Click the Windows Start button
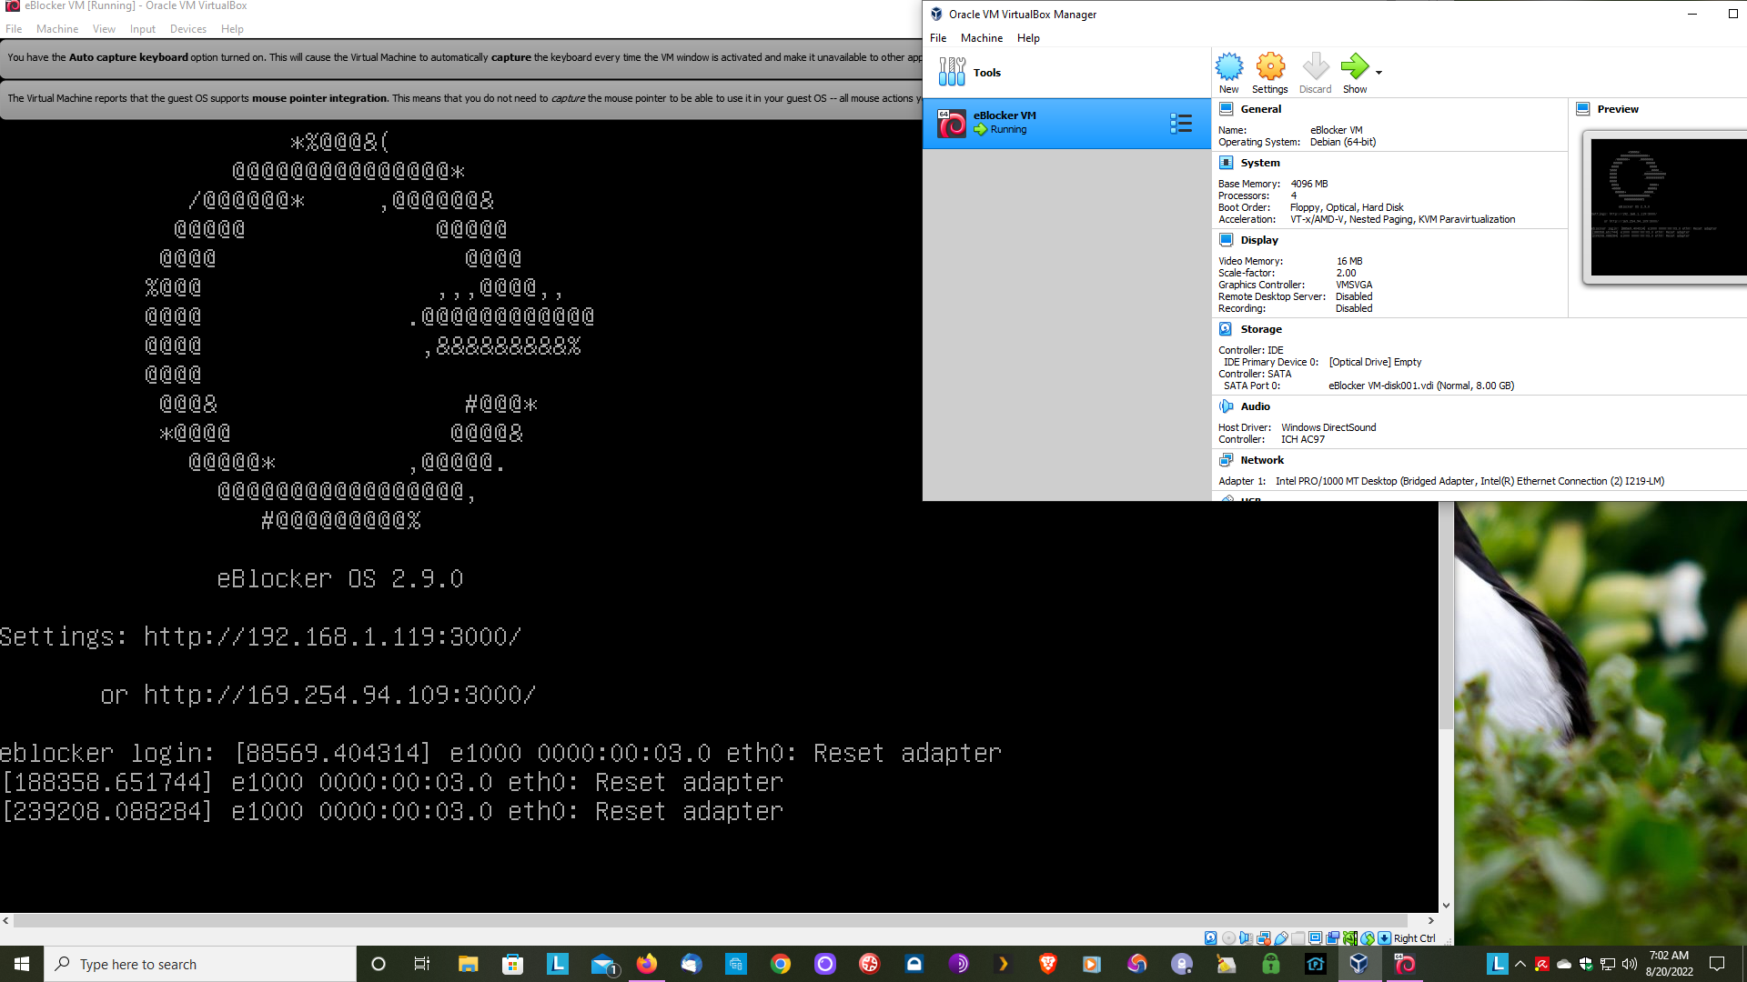Screen dimensions: 1747x982 22,964
